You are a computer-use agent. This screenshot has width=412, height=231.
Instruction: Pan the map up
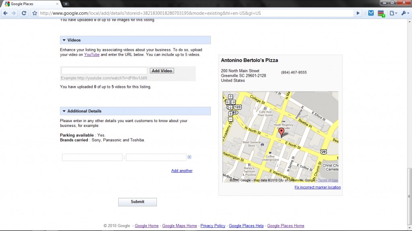[x=231, y=96]
